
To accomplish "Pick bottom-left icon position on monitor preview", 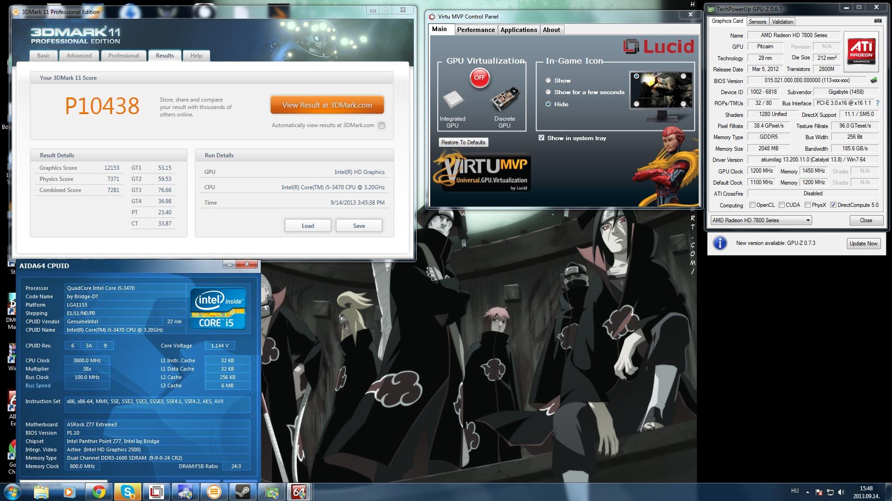I will (x=636, y=104).
